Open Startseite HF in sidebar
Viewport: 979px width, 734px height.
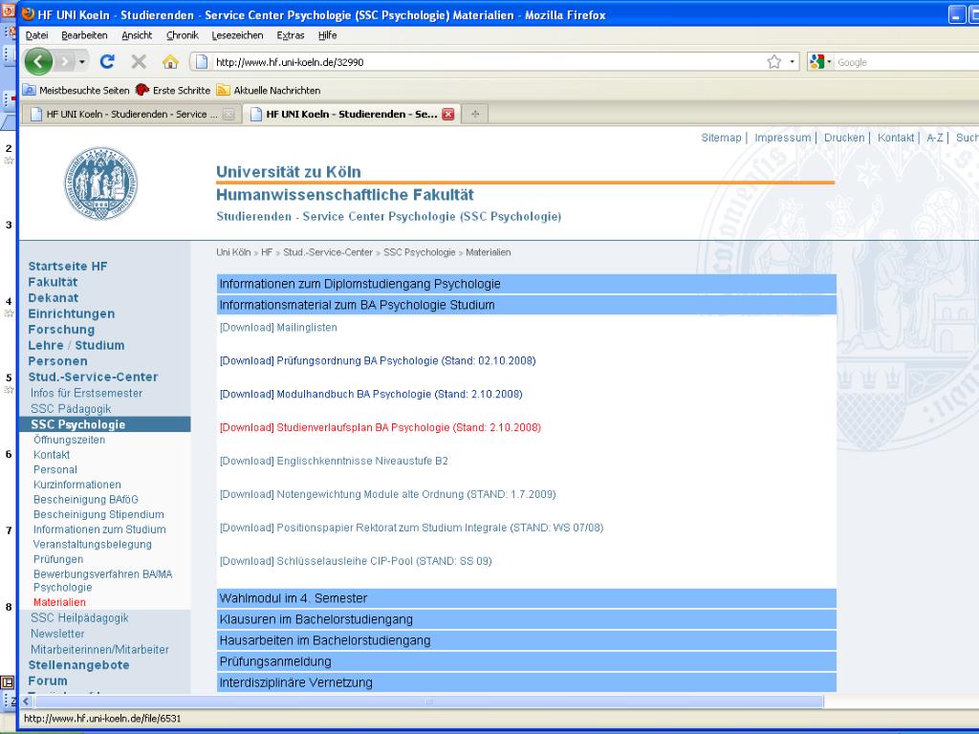[68, 267]
